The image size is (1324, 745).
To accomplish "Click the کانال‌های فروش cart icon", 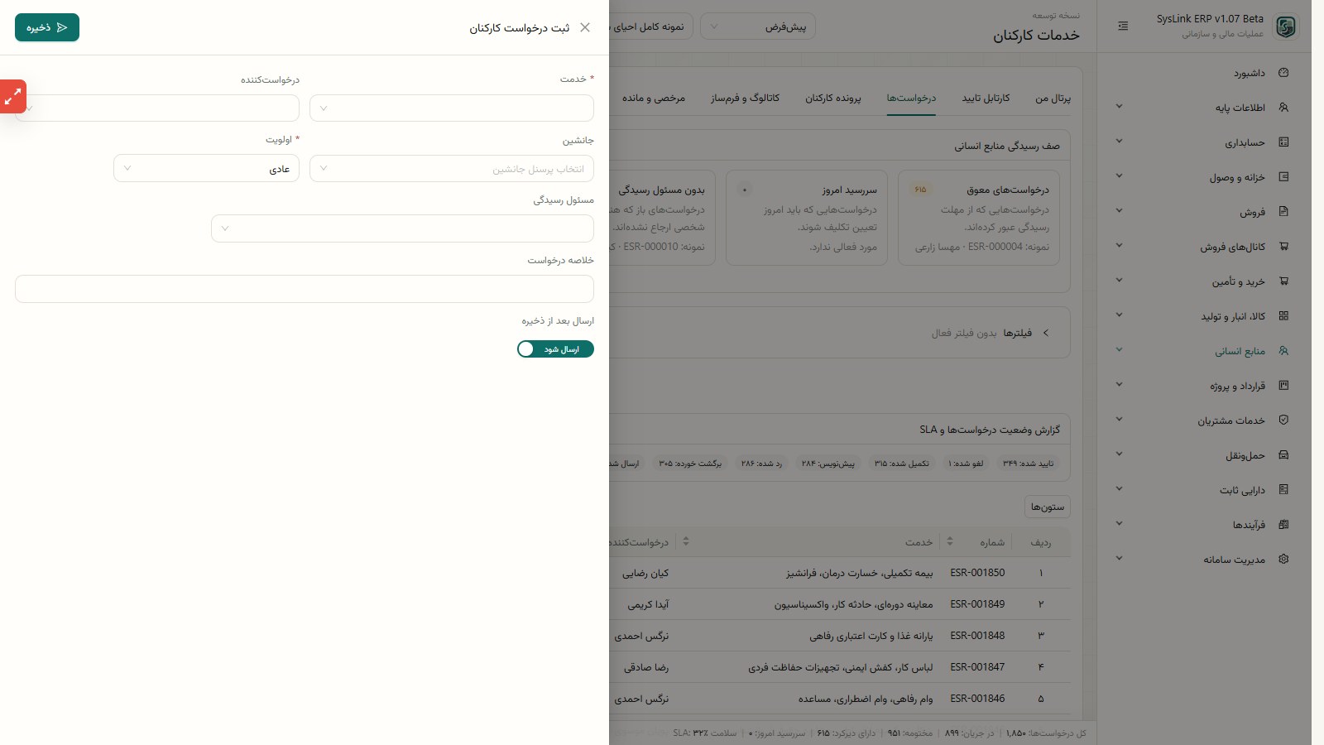I will pos(1283,247).
